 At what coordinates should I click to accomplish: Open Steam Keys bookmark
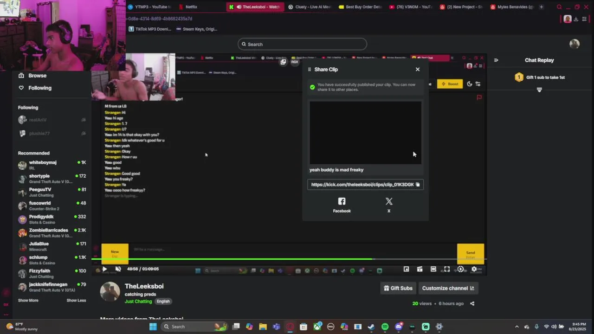pyautogui.click(x=197, y=29)
